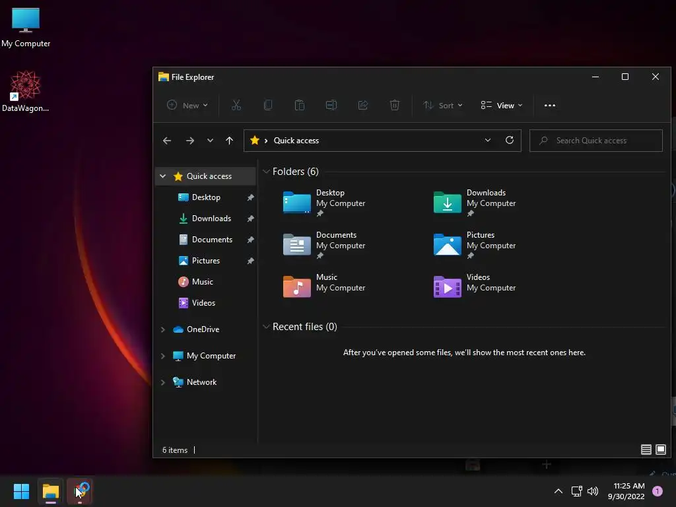
Task: Select OneDrive in the navigation pane
Action: point(203,329)
